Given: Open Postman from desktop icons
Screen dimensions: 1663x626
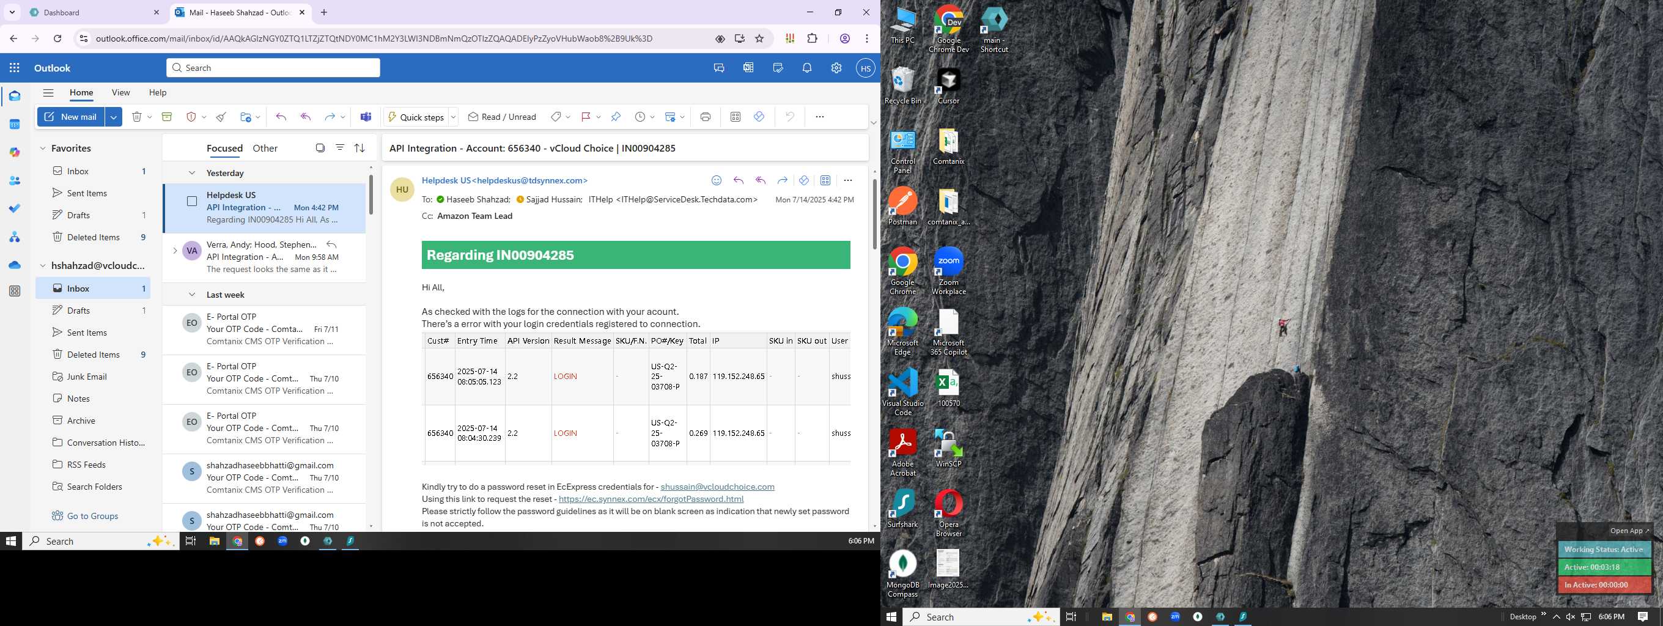Looking at the screenshot, I should 902,207.
